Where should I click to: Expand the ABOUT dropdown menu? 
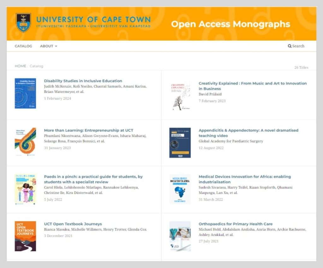tap(48, 46)
